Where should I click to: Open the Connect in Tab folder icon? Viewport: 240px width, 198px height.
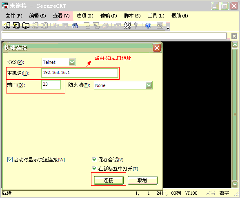(x=26, y=26)
